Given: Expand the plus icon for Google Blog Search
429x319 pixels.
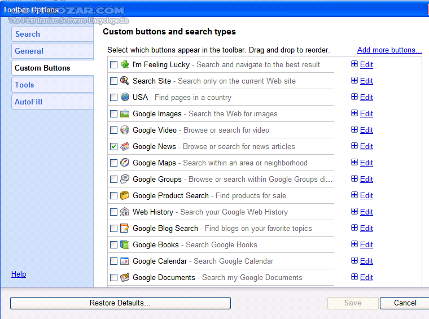Looking at the screenshot, I should point(354,228).
